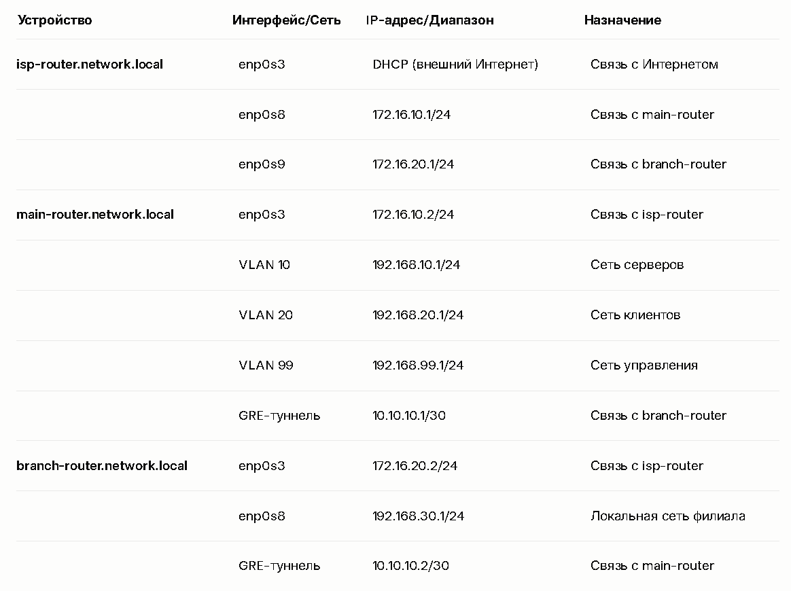Select the main-router.network.local device cell
Image resolution: width=791 pixels, height=591 pixels.
pyautogui.click(x=95, y=214)
